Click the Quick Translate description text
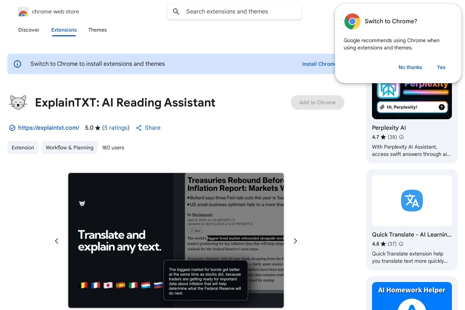Viewport: 465px width, 310px height. pyautogui.click(x=410, y=257)
